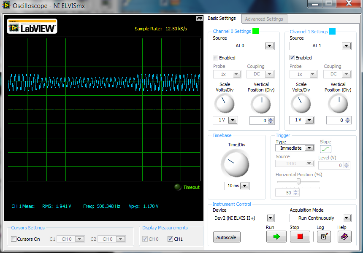Open Channel 0 Probe 1x dropdown
This screenshot has width=363, height=253.
pos(236,74)
